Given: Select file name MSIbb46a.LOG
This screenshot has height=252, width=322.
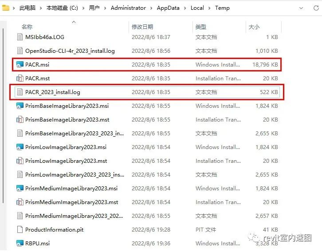Looking at the screenshot, I should click(45, 37).
